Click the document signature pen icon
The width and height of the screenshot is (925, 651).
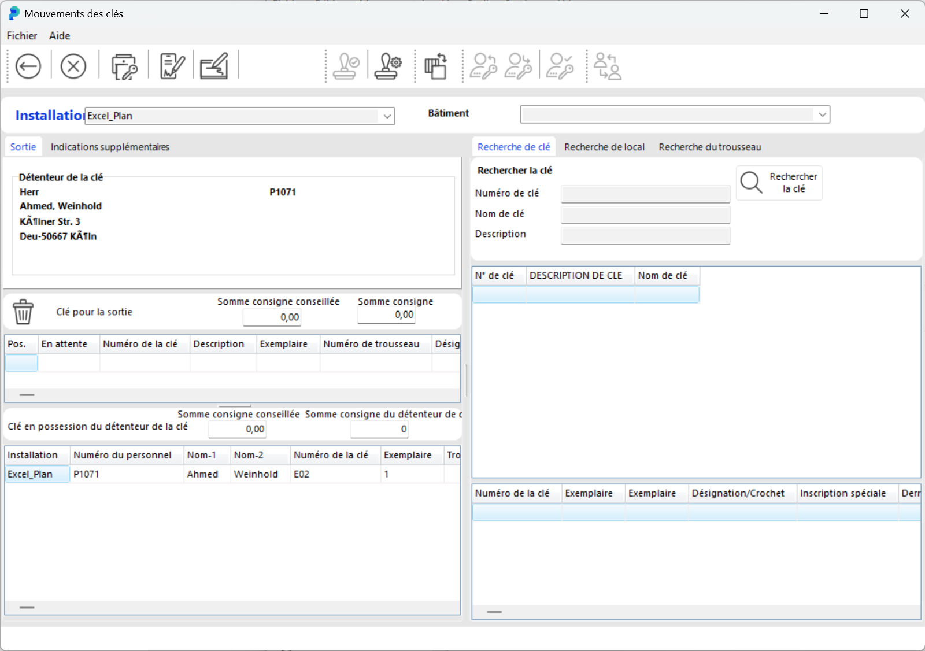(x=172, y=66)
